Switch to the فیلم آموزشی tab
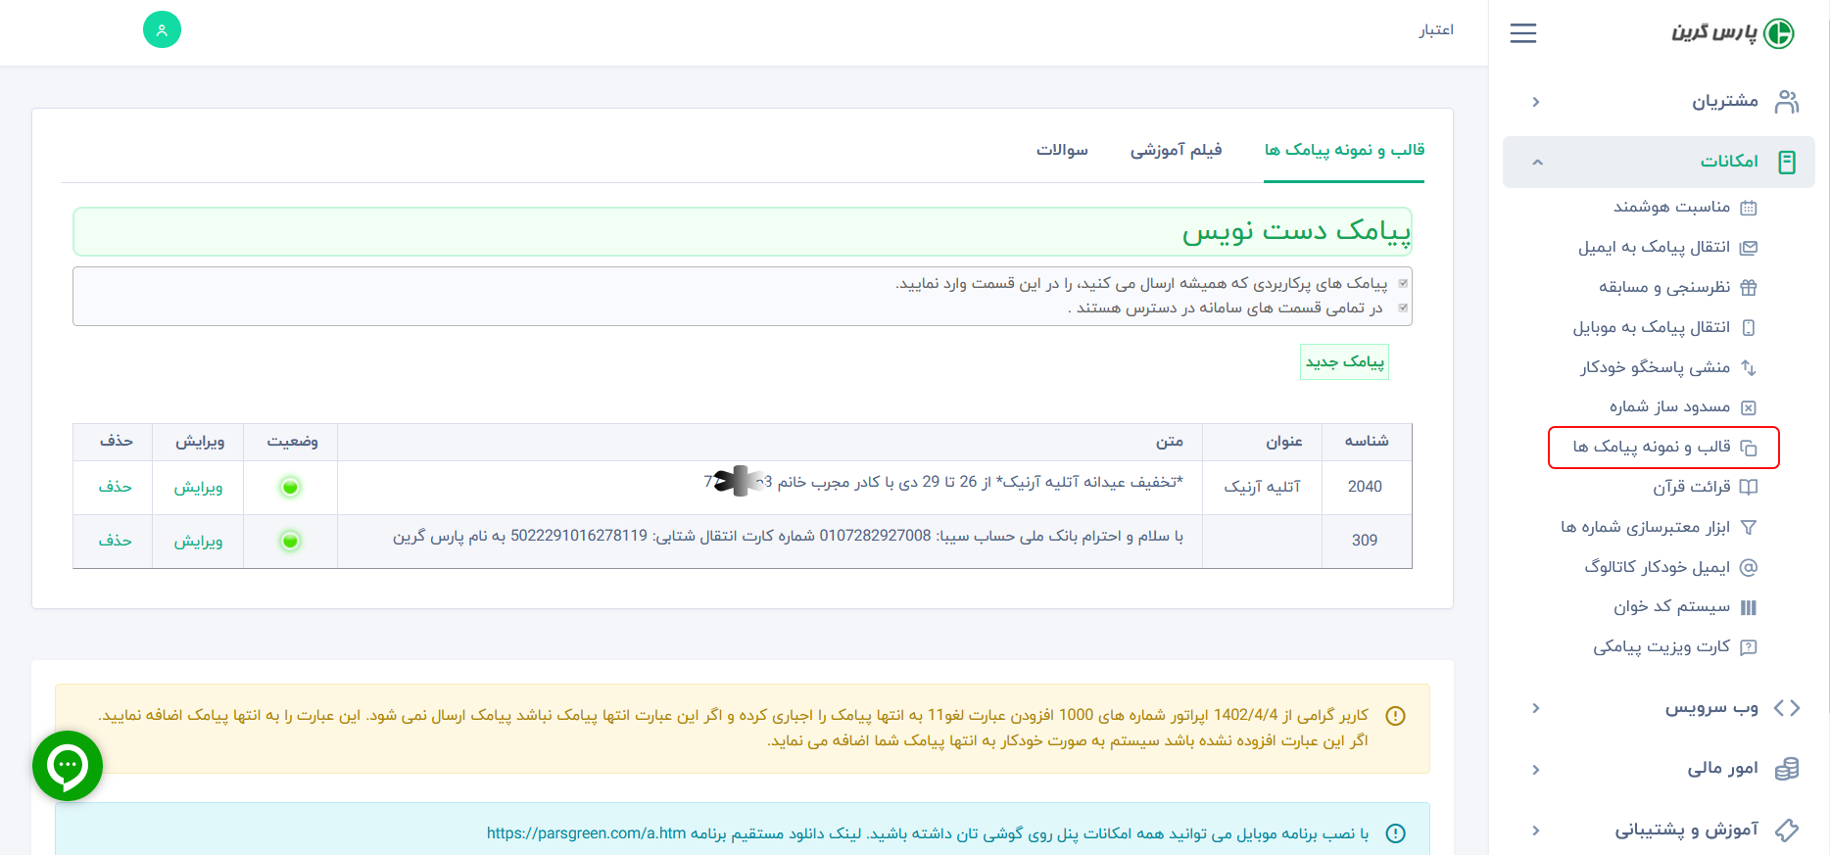This screenshot has height=855, width=1830. 1176,150
